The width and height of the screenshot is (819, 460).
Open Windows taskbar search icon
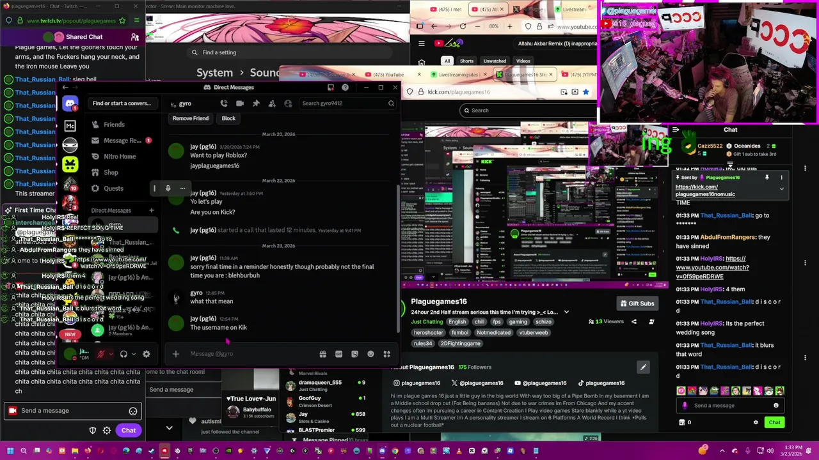click(24, 451)
